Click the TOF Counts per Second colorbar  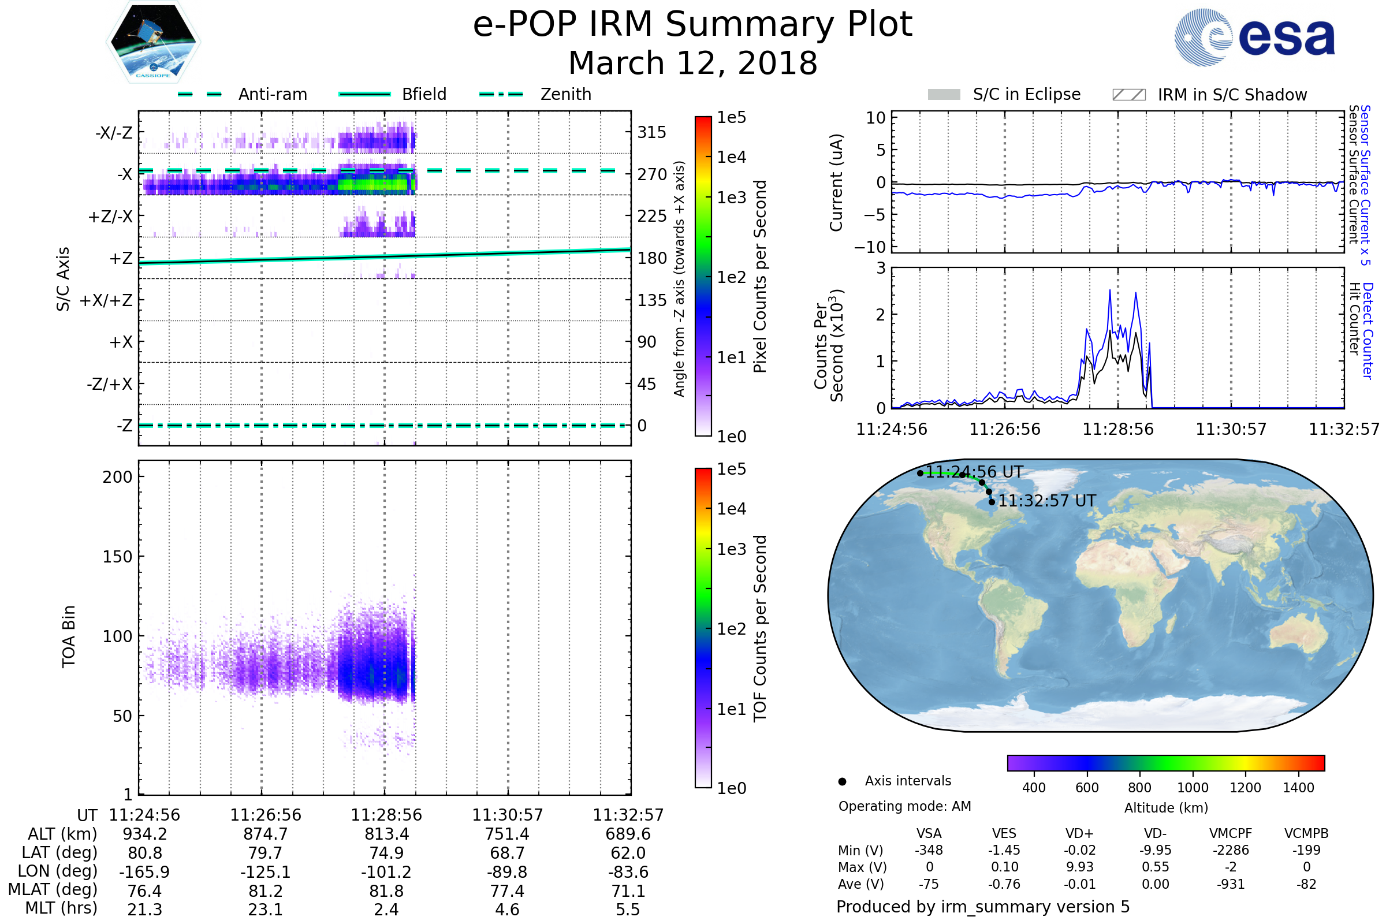703,628
